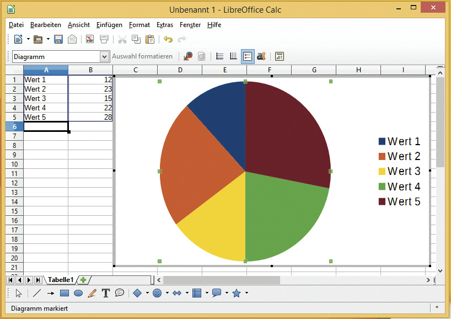This screenshot has height=319, width=451.
Task: Select the Tabelle1 sheet tab
Action: 61,280
